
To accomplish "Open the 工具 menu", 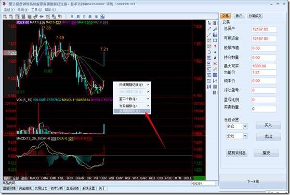I will 36,10.
